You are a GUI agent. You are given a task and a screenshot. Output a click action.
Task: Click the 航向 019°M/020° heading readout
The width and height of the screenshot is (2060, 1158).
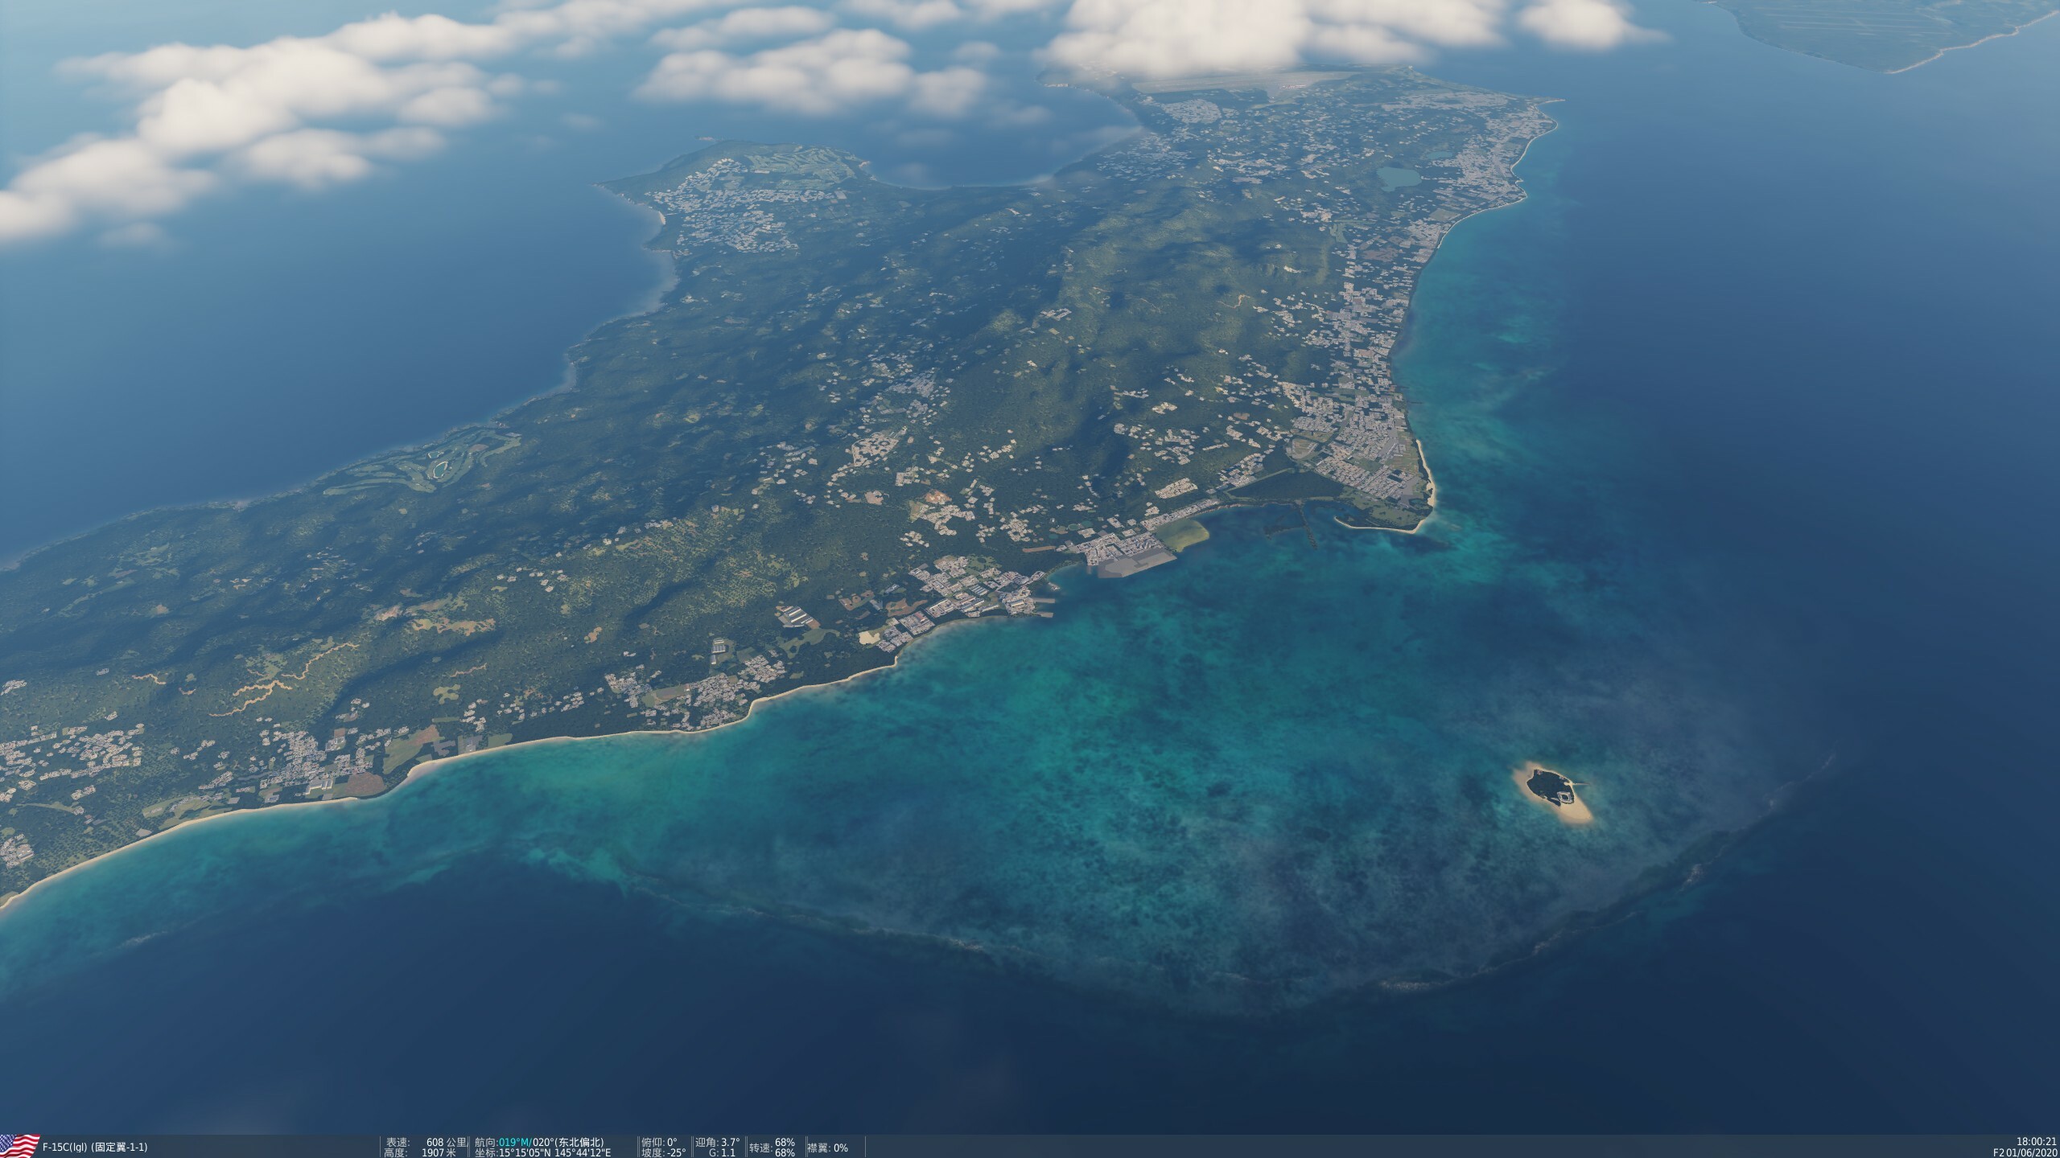[539, 1142]
